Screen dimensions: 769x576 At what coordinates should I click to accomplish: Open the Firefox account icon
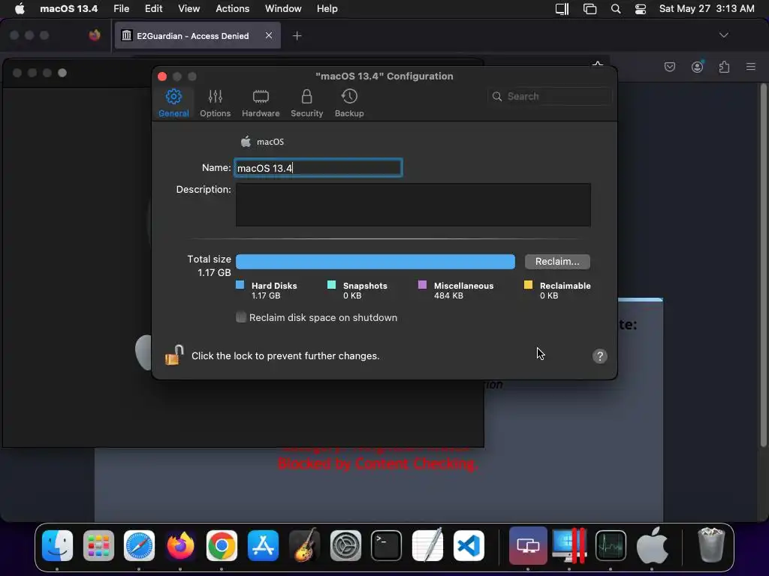(697, 67)
